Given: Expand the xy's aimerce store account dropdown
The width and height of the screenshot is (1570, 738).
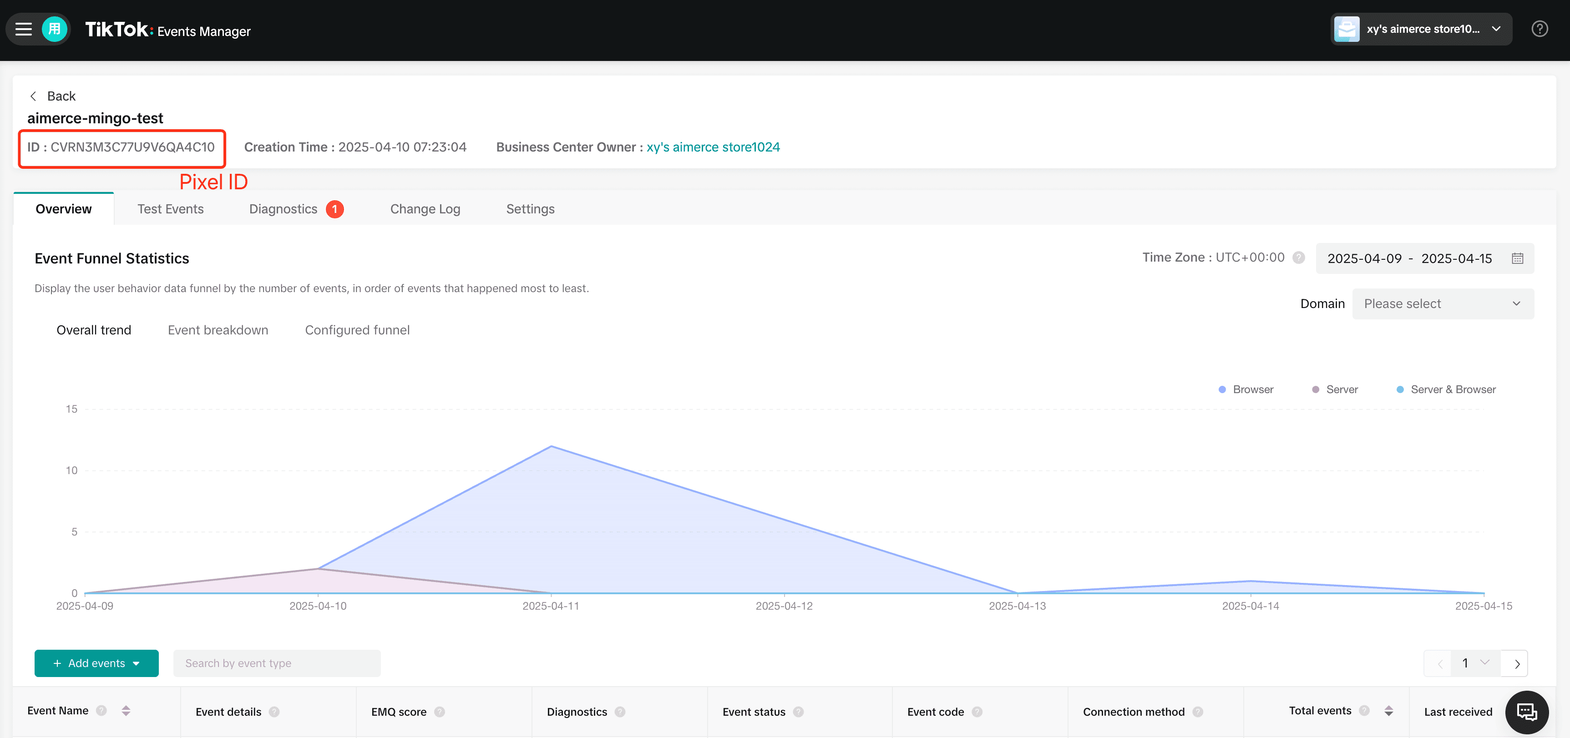Looking at the screenshot, I should tap(1421, 29).
